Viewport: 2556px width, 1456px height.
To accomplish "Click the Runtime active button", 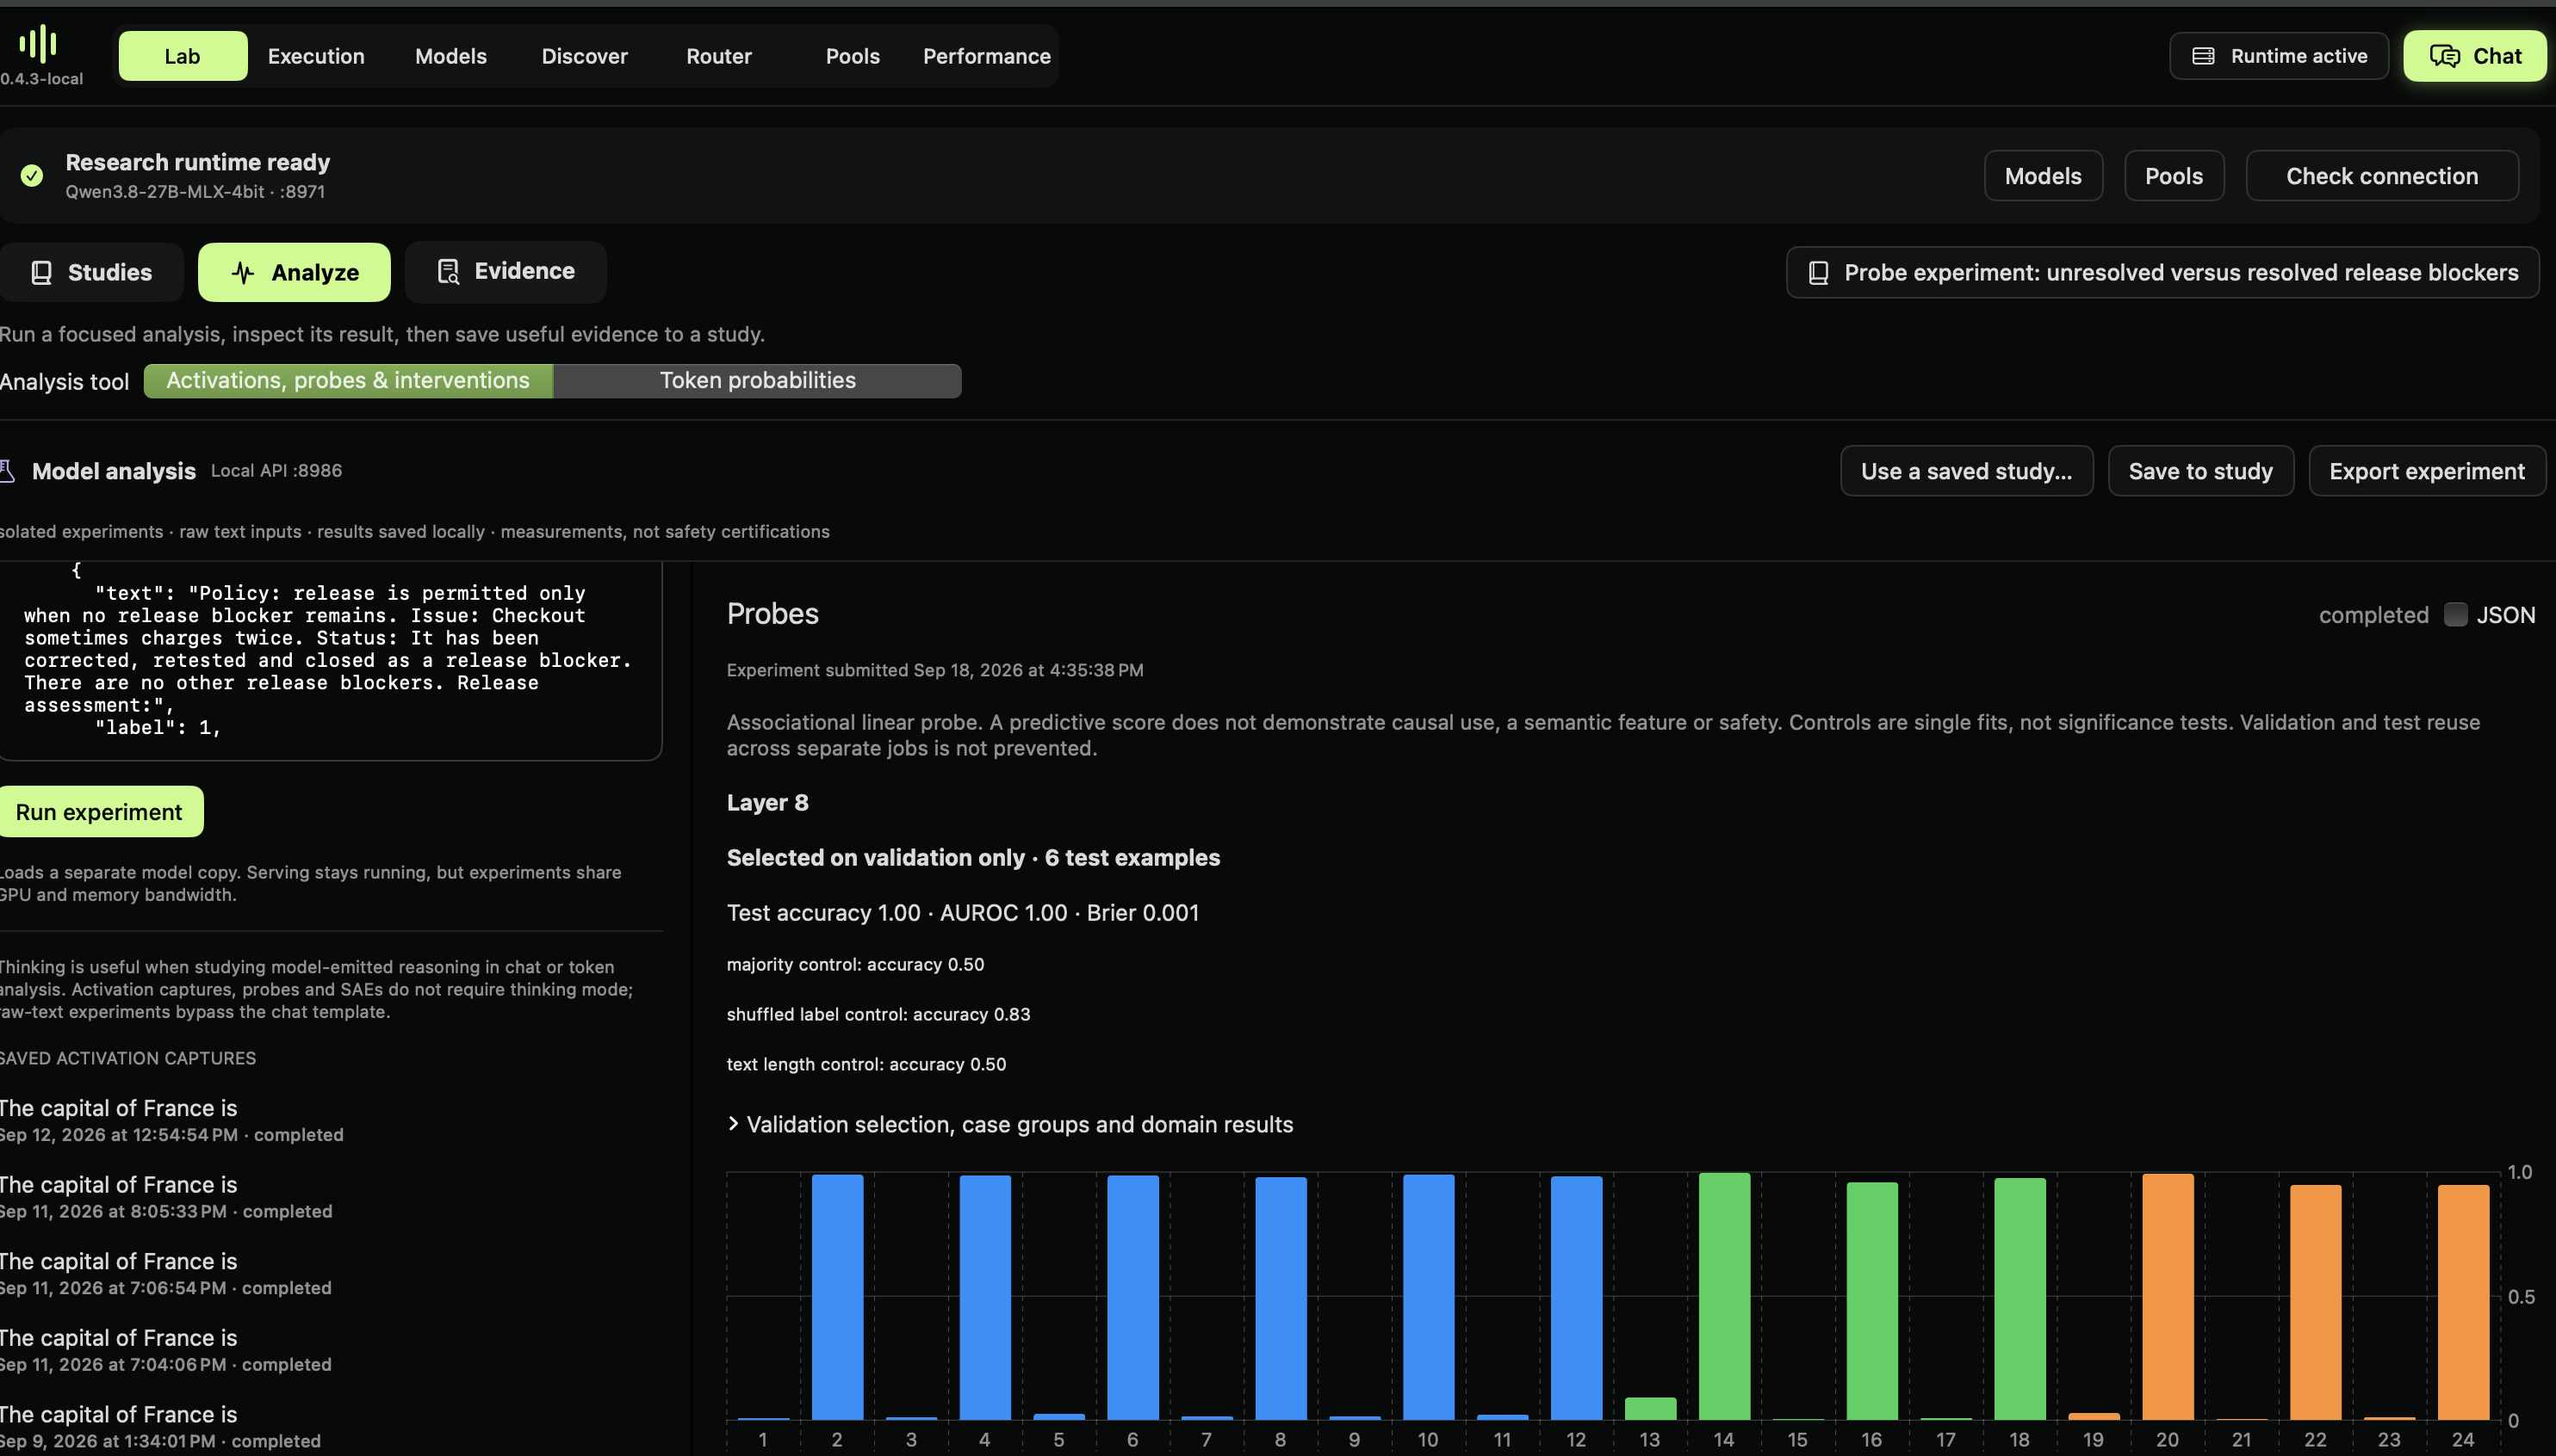I will (2279, 56).
